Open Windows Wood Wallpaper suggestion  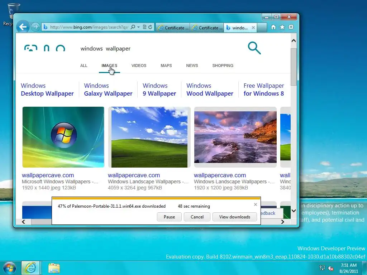pyautogui.click(x=210, y=90)
